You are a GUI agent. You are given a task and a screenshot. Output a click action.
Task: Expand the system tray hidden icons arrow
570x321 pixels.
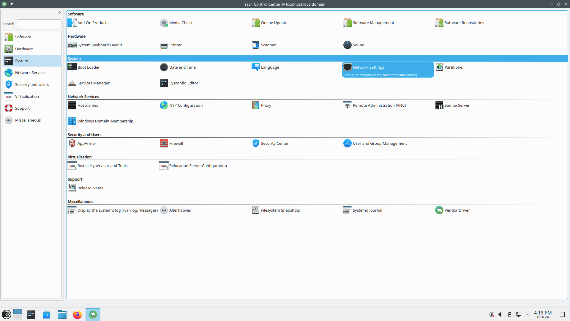(x=527, y=314)
